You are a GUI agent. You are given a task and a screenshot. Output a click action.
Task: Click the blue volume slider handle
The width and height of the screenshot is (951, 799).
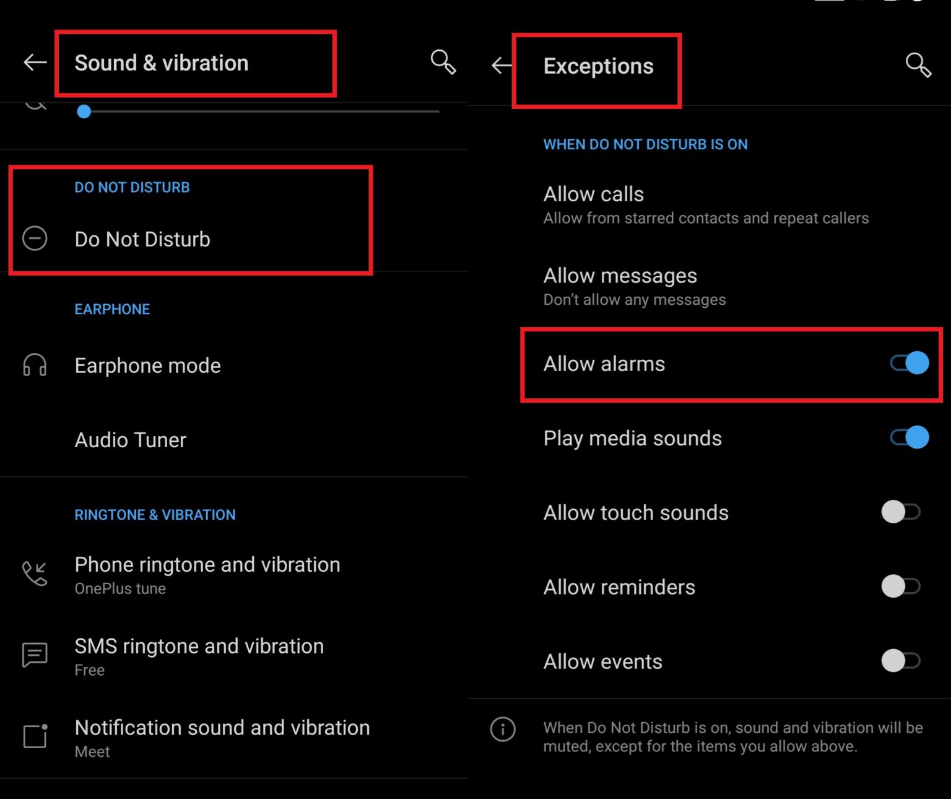coord(84,111)
